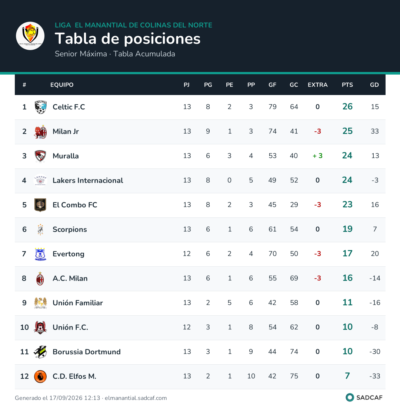Click Celtic F.C's 26 points value
400x417 pixels.
click(347, 106)
